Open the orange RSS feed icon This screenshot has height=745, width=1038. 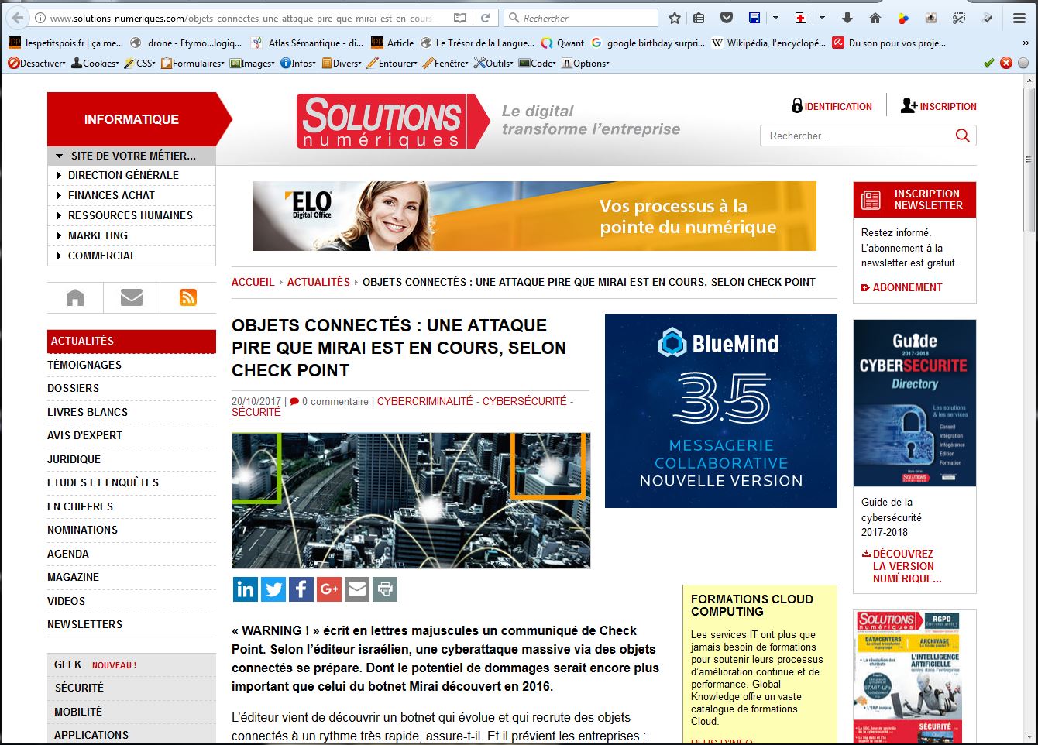point(187,297)
